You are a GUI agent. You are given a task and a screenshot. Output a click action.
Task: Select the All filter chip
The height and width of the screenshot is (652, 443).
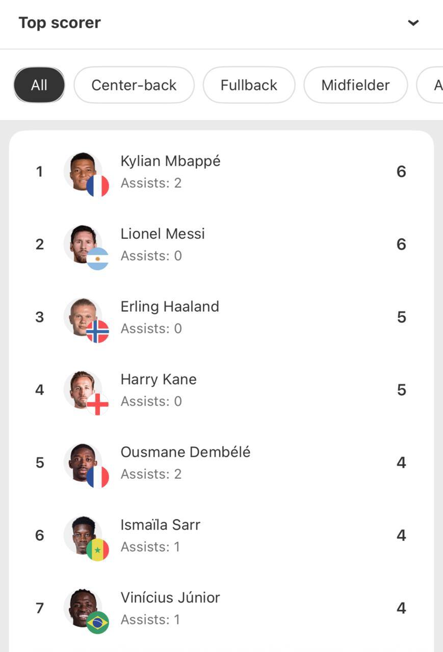point(39,85)
